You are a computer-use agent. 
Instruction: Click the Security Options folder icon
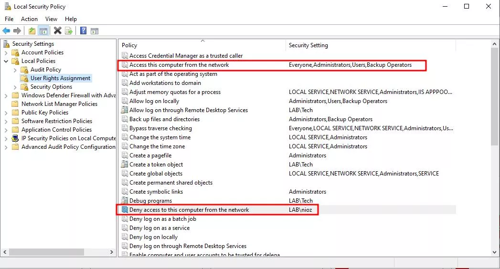(24, 87)
